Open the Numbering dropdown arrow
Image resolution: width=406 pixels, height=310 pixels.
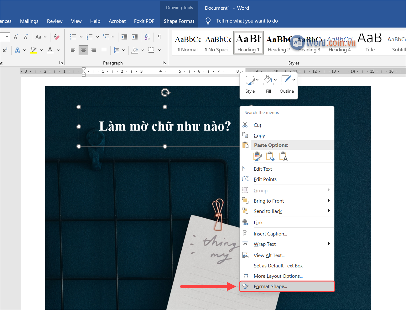tap(97, 37)
